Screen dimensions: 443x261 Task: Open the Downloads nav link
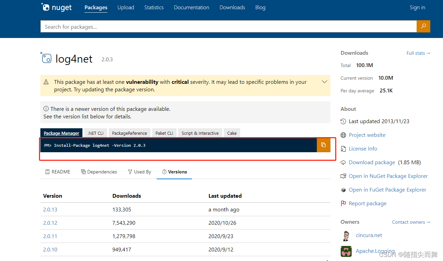232,8
